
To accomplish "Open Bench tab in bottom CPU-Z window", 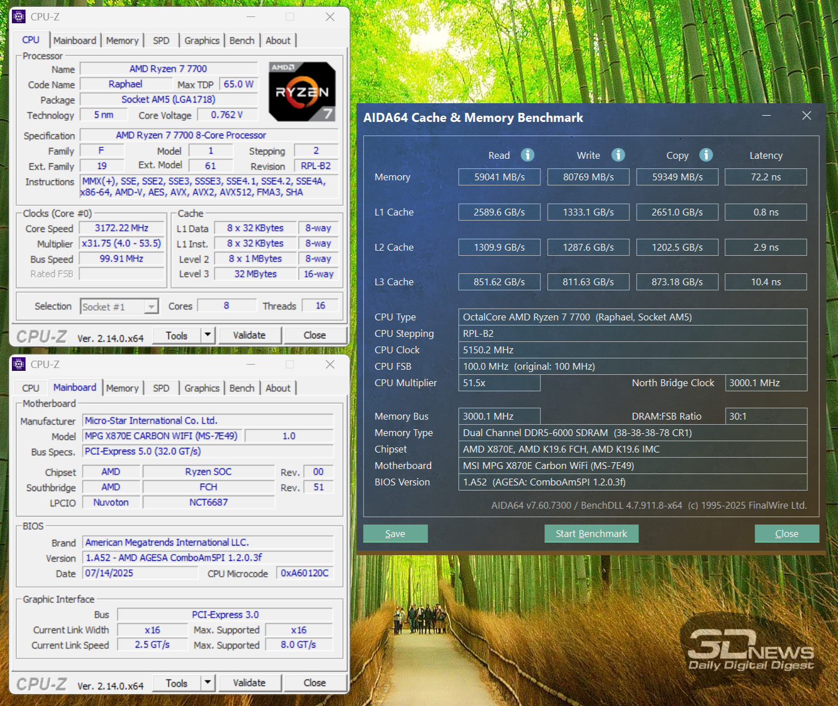I will pyautogui.click(x=242, y=388).
